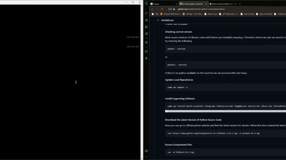Minimize the terminal window
This screenshot has height=160, width=286.
click(126, 2)
